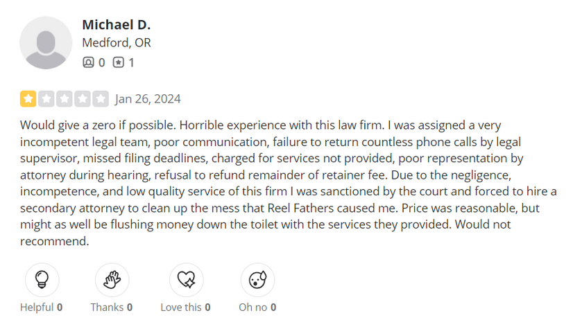Screen dimensions: 573x329
Task: Click the Helpful 0 label
Action: tap(42, 308)
